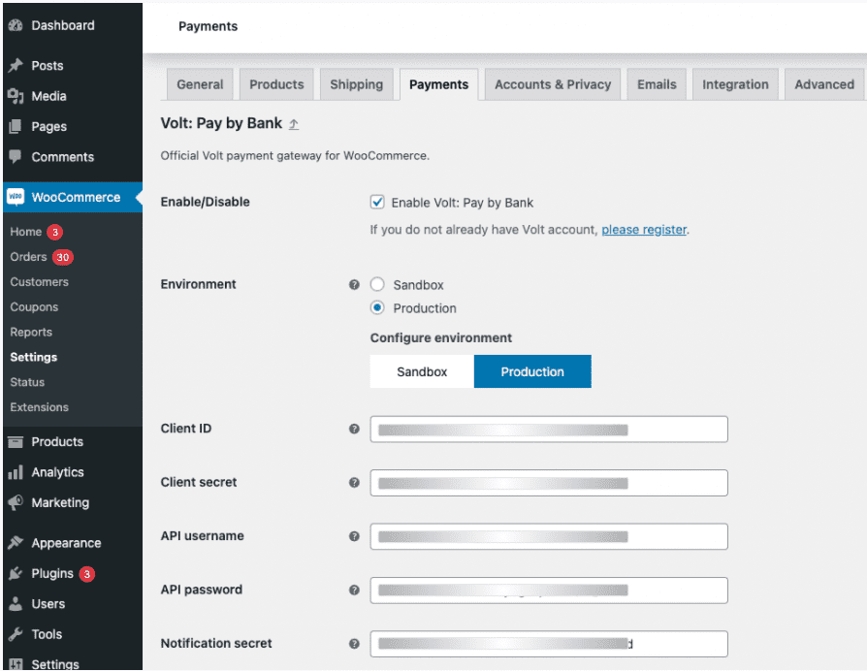Open the Customers submenu page
Viewport: 867px width, 671px height.
coord(39,282)
